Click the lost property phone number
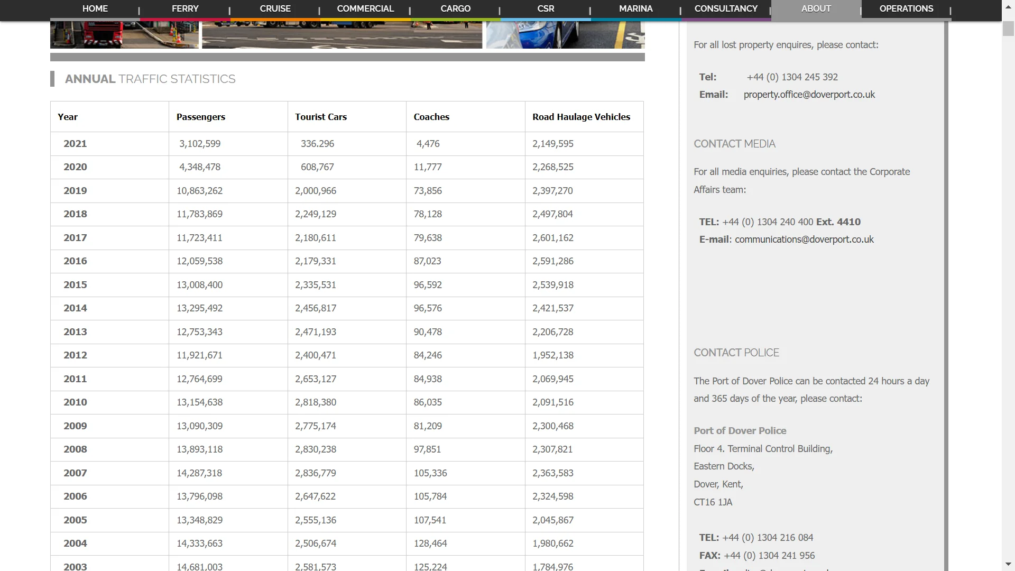Viewport: 1015px width, 571px height. coord(792,77)
